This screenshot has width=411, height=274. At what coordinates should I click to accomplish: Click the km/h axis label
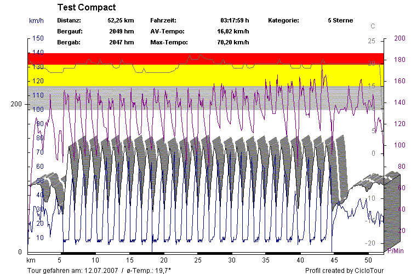coord(36,20)
